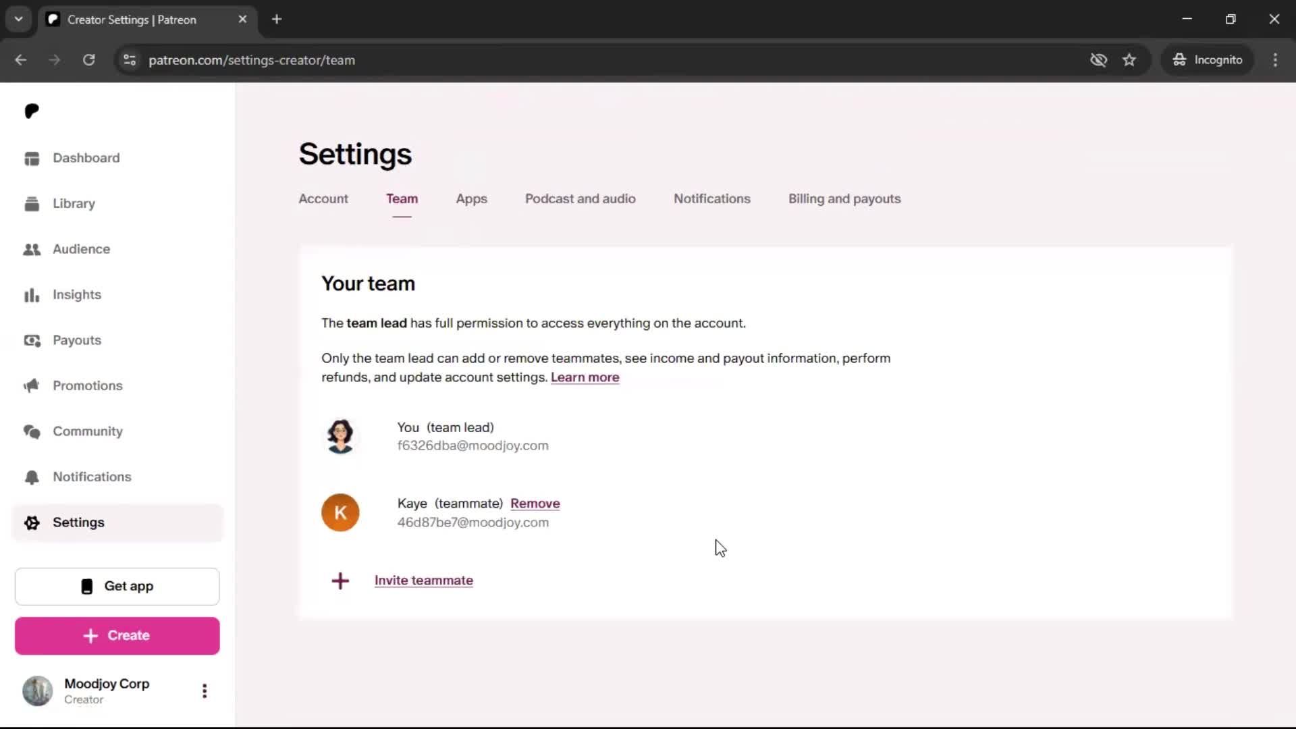The height and width of the screenshot is (729, 1296).
Task: Click the plus icon beside Invite teammate
Action: pos(340,580)
